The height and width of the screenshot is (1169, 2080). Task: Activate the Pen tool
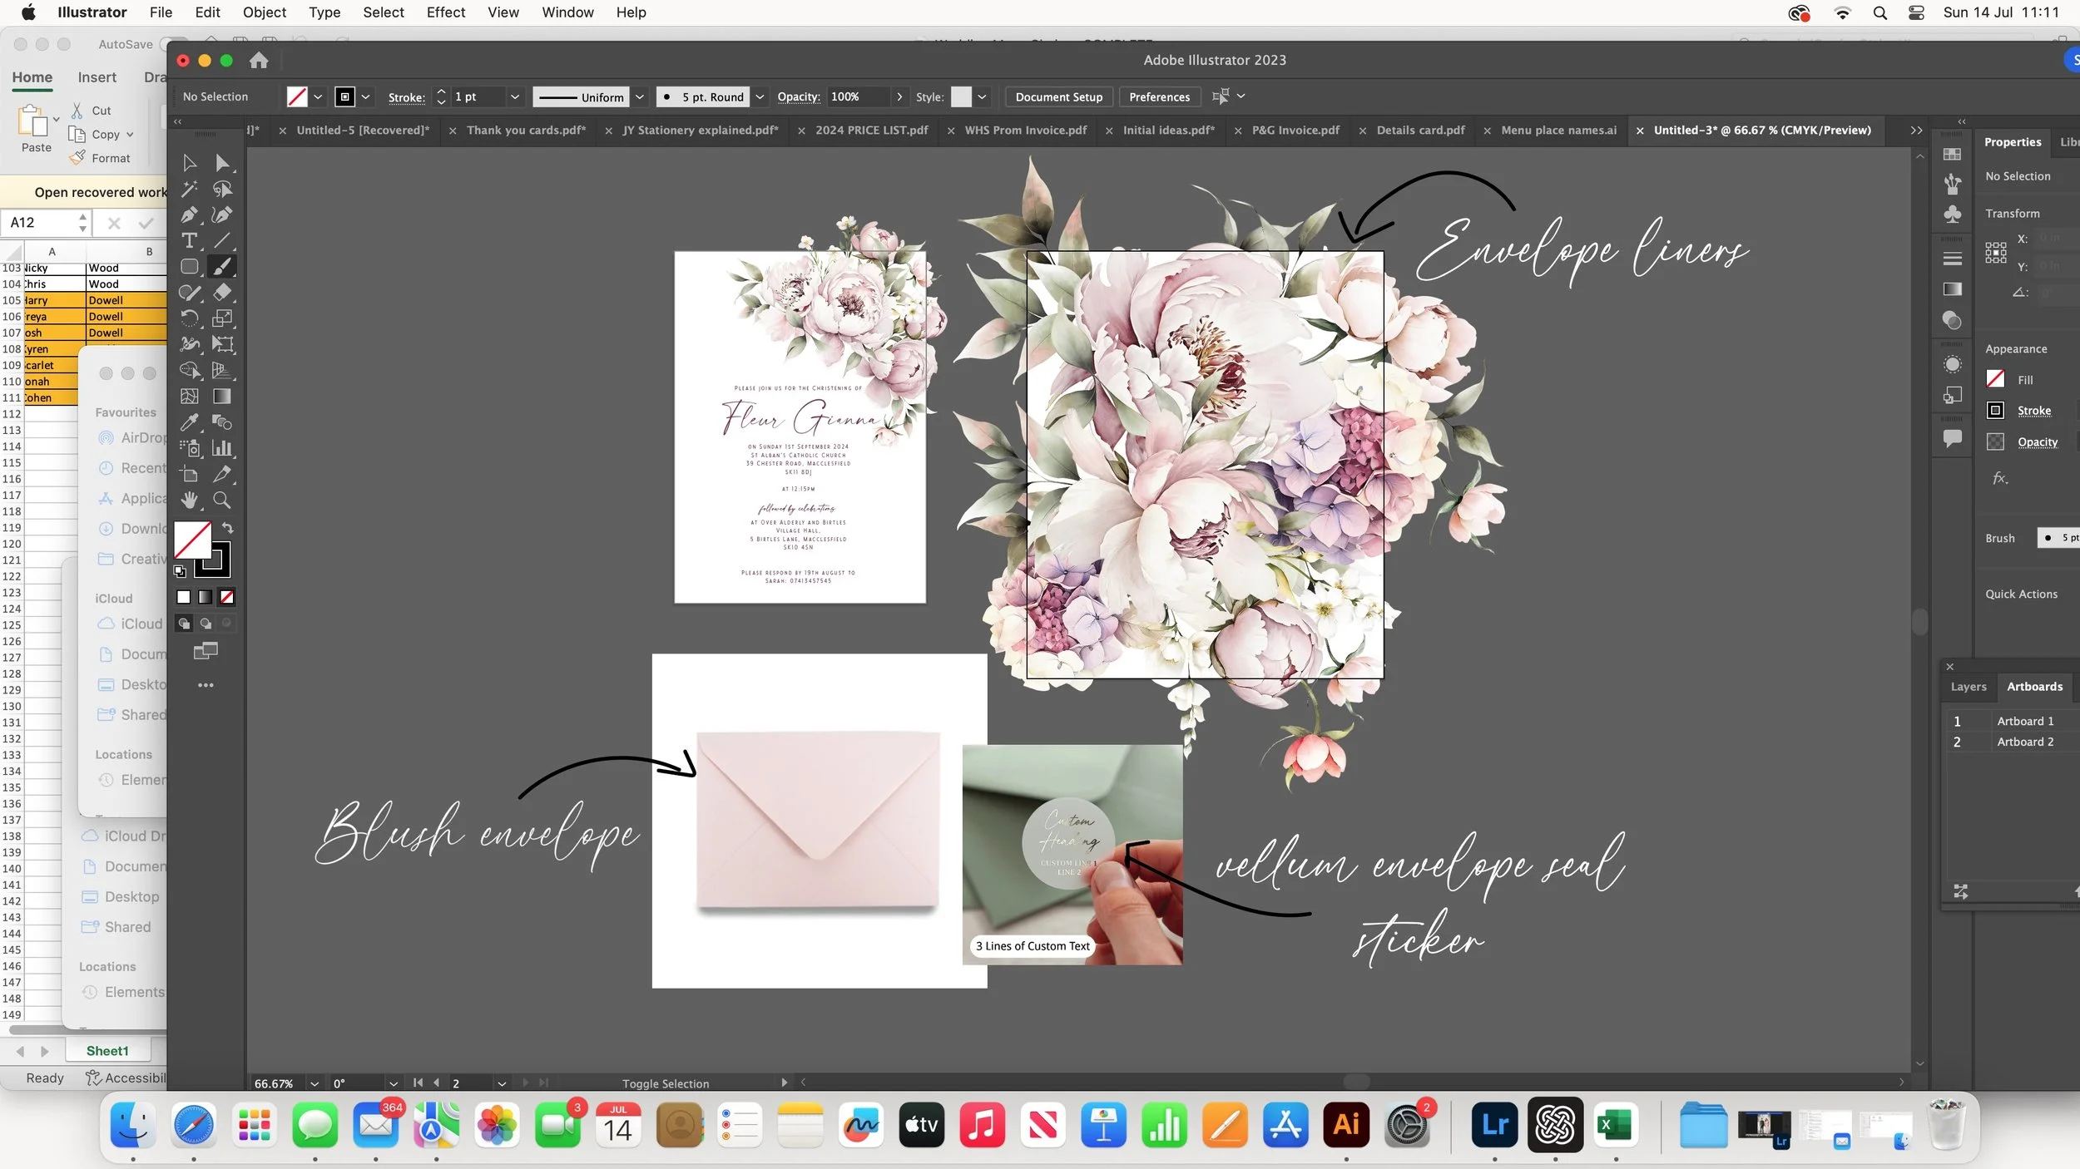click(189, 215)
